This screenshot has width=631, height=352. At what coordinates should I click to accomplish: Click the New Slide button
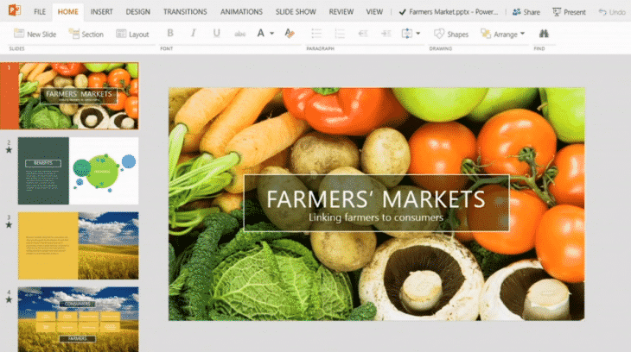coord(37,34)
